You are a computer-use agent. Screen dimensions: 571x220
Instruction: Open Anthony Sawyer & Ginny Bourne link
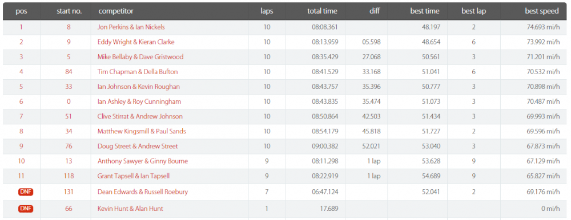point(143,161)
